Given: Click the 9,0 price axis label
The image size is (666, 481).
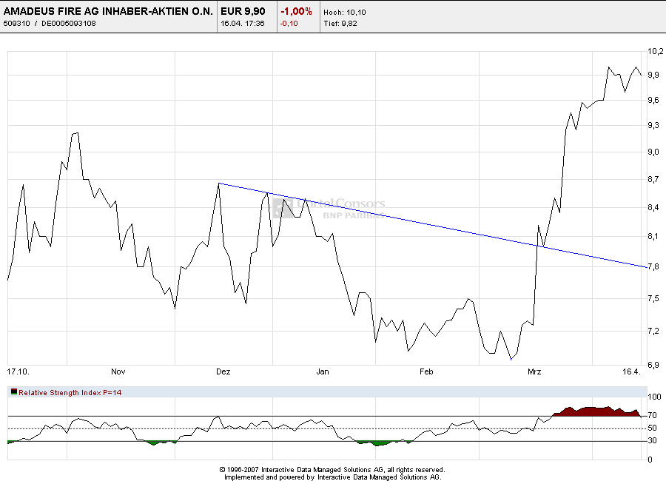Looking at the screenshot, I should pos(653,152).
